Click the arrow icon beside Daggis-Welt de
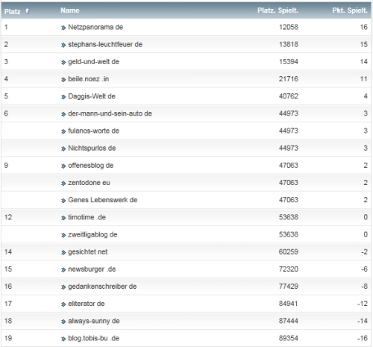 [x=63, y=97]
